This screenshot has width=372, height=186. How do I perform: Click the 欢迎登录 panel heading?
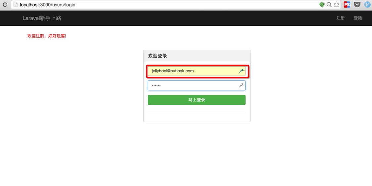(158, 56)
